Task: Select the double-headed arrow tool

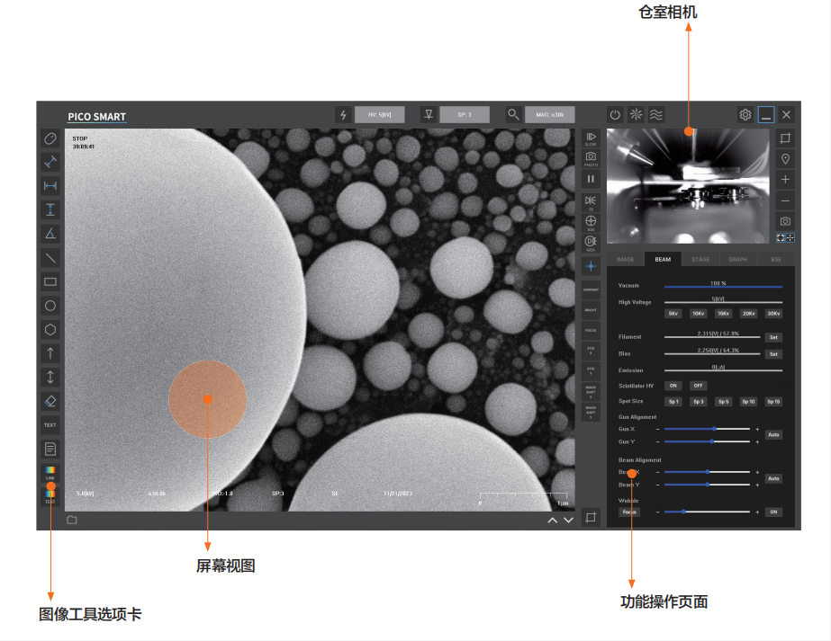Action: point(50,377)
